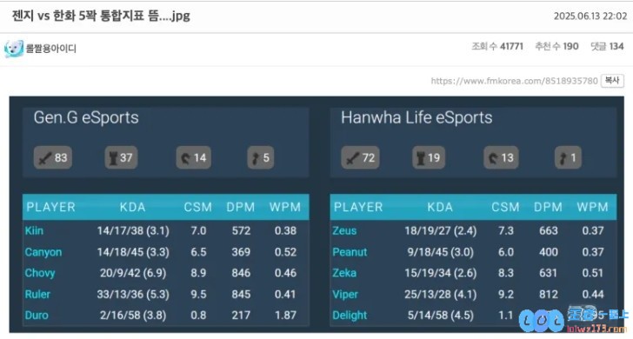Click Hanwha towers icon badge 19
The height and width of the screenshot is (339, 633).
(x=429, y=157)
